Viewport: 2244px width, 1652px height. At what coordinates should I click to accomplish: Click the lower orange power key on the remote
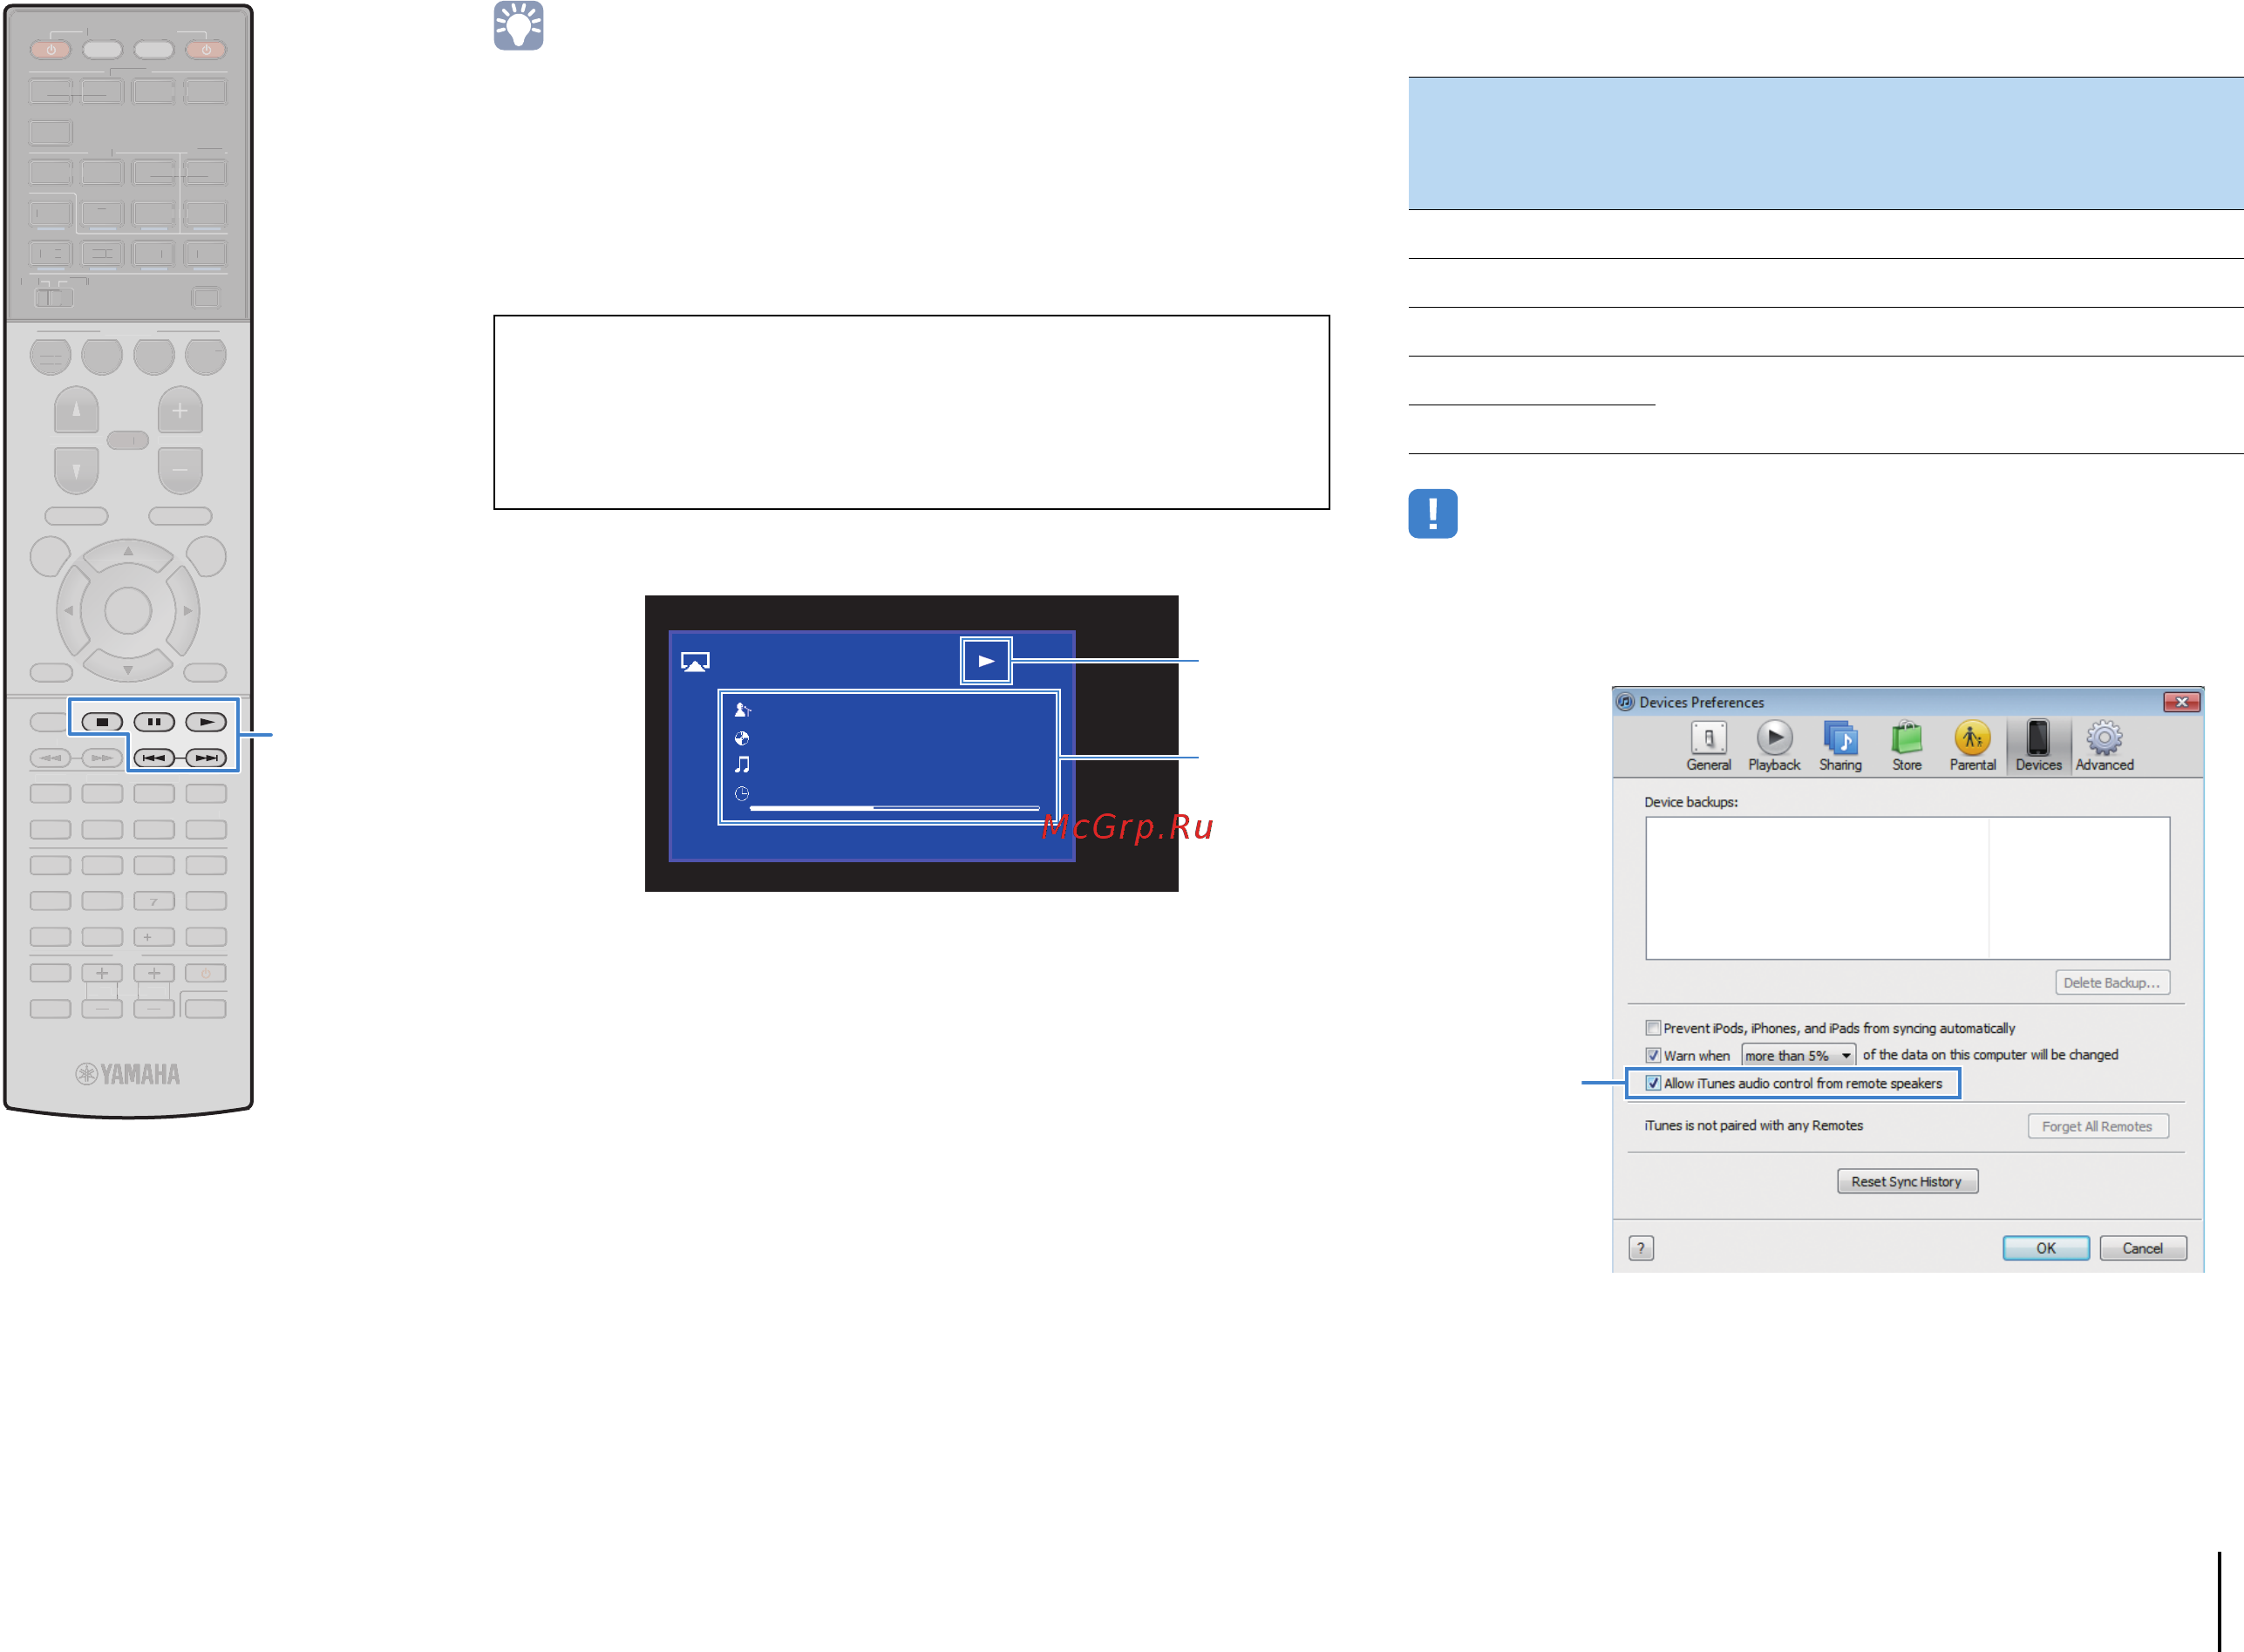tap(206, 973)
